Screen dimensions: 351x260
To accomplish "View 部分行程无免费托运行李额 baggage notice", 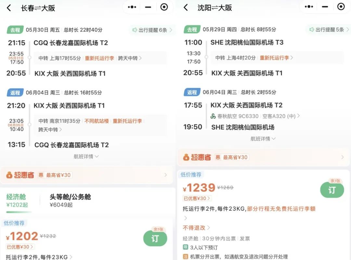I will click(281, 209).
